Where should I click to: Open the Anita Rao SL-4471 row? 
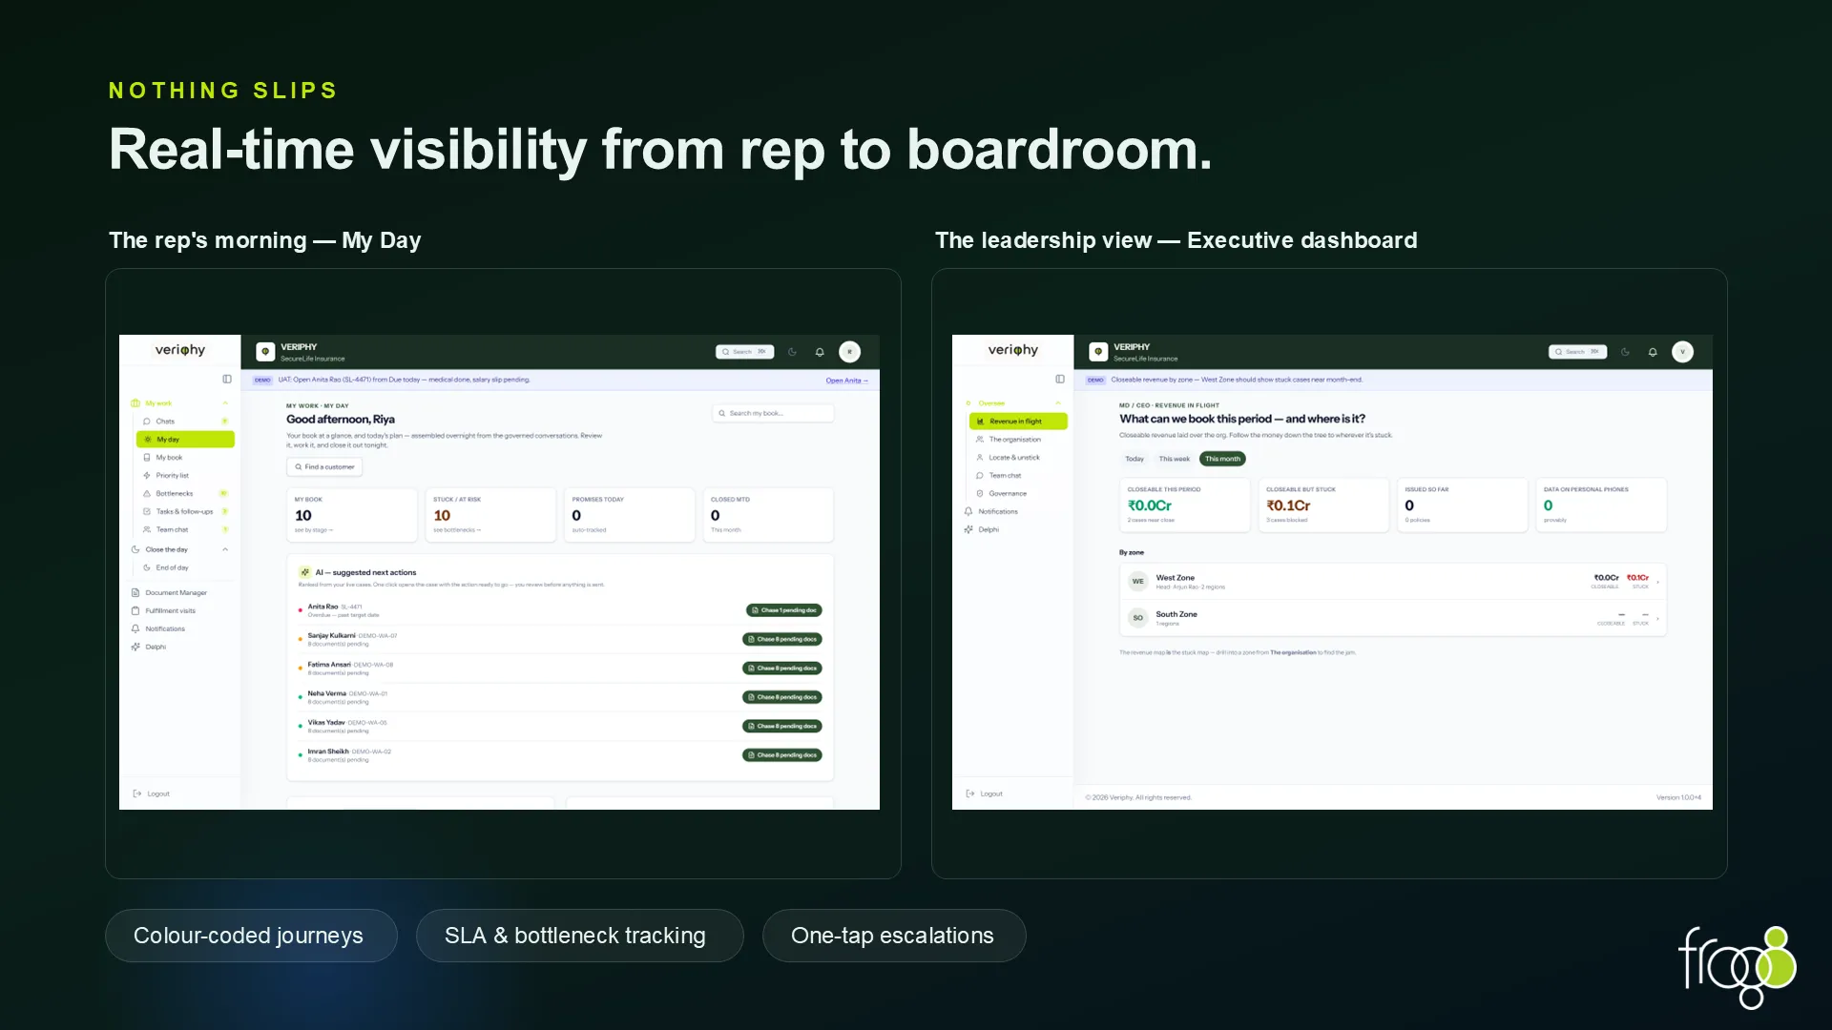pos(561,610)
